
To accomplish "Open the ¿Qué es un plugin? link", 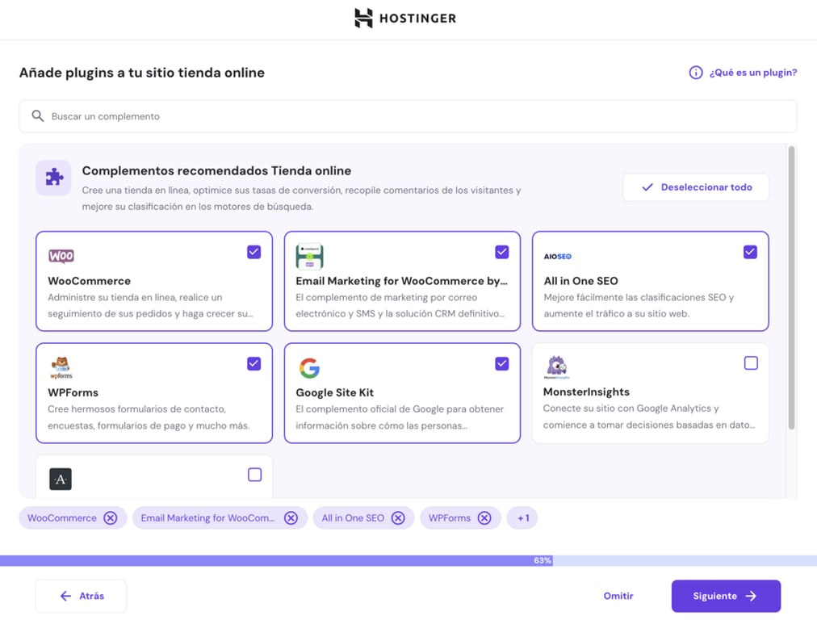I will point(753,73).
